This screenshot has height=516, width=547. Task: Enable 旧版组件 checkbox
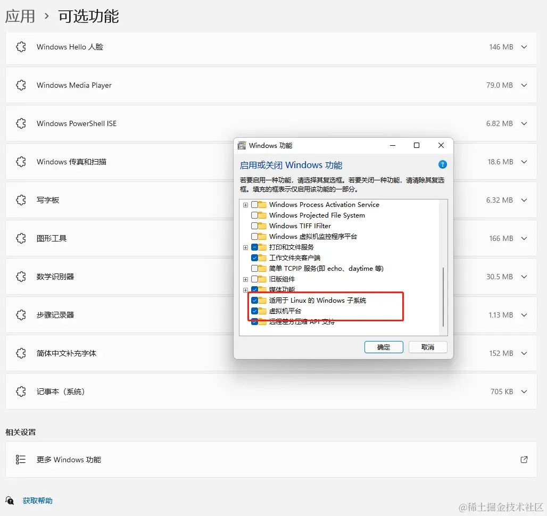point(255,279)
